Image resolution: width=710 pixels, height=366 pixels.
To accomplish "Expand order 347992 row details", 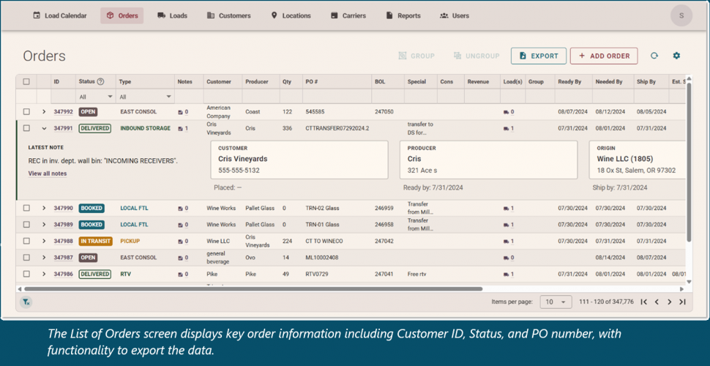I will (44, 111).
